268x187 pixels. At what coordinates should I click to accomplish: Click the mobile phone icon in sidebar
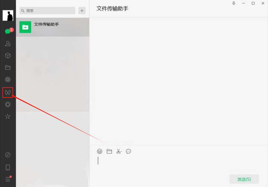(8, 167)
